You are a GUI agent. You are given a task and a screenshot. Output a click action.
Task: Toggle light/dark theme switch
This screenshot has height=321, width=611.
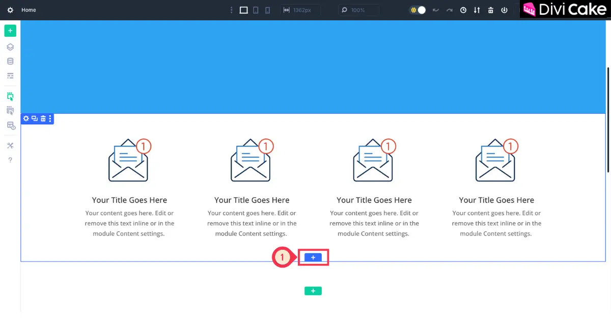point(418,10)
